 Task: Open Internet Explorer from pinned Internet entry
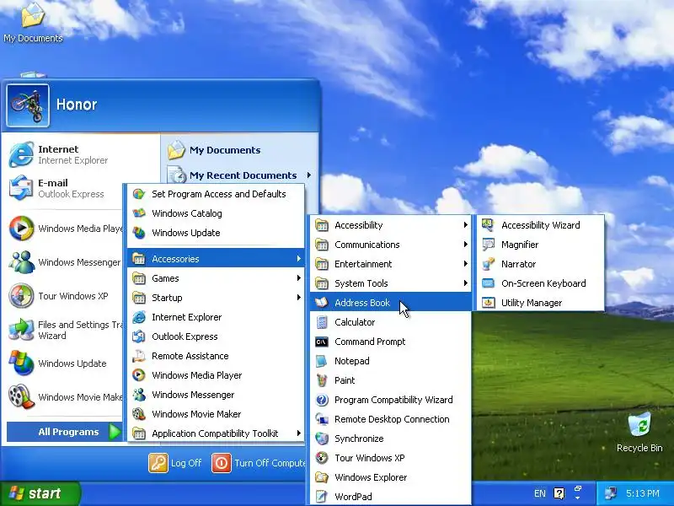click(x=65, y=154)
